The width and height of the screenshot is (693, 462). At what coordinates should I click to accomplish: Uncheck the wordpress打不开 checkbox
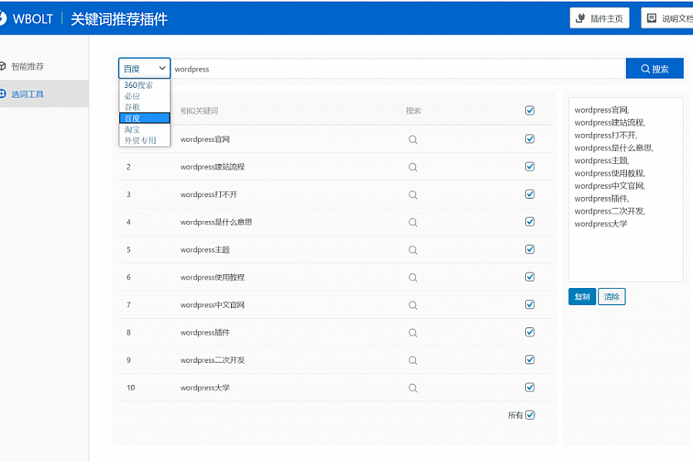530,194
